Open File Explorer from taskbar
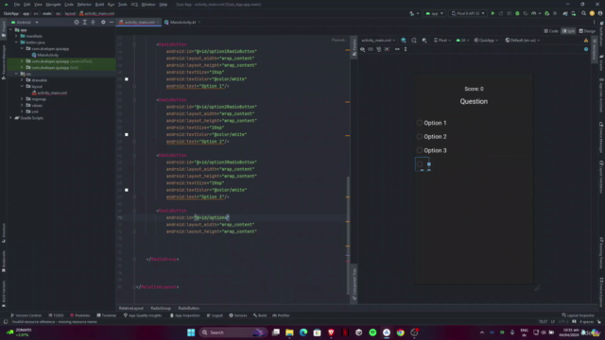This screenshot has height=340, width=605. pos(289,332)
